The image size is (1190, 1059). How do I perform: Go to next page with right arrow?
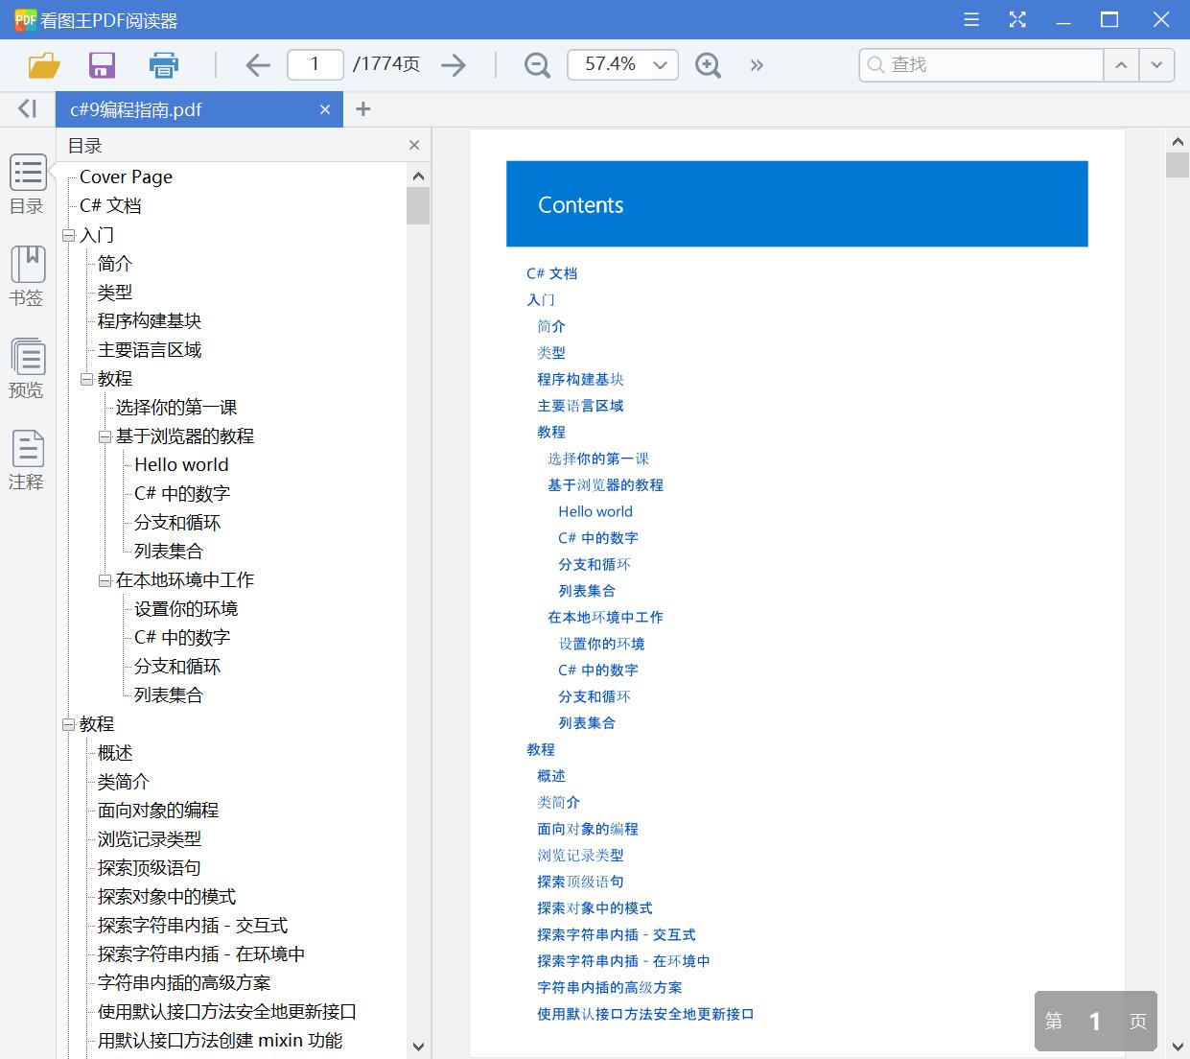454,64
